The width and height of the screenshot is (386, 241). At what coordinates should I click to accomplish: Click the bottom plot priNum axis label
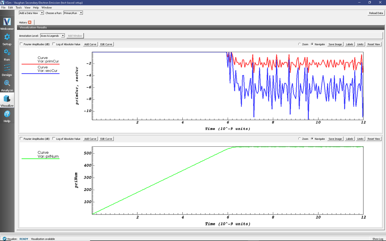(x=77, y=180)
